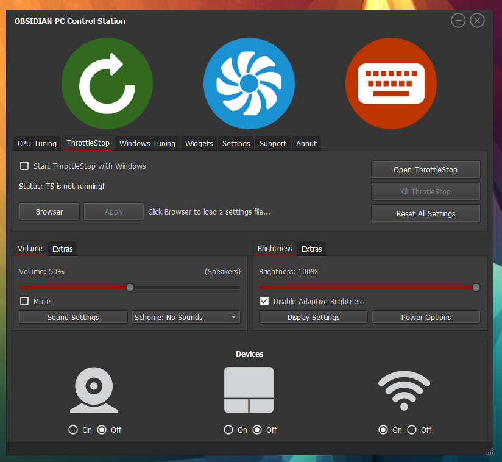
Task: Click the '(Speakers)' output label
Action: pyautogui.click(x=222, y=272)
